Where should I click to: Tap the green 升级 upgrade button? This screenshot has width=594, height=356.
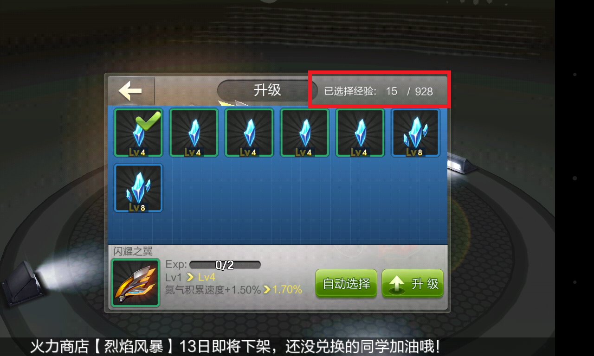pos(413,283)
